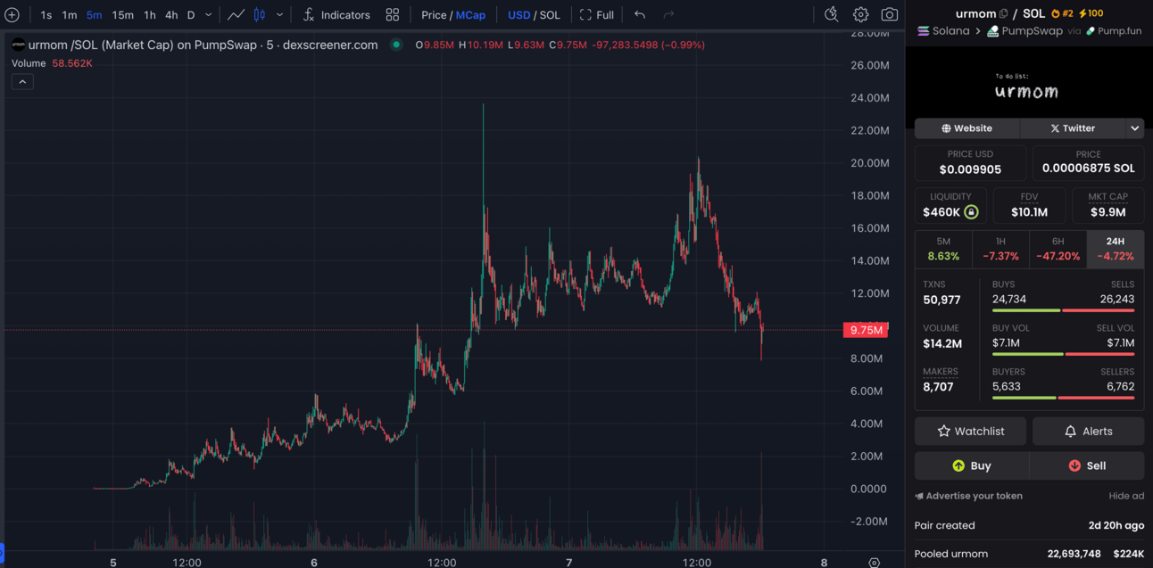Click the 0.00006875 SOL price box
This screenshot has width=1153, height=568.
[x=1088, y=162]
